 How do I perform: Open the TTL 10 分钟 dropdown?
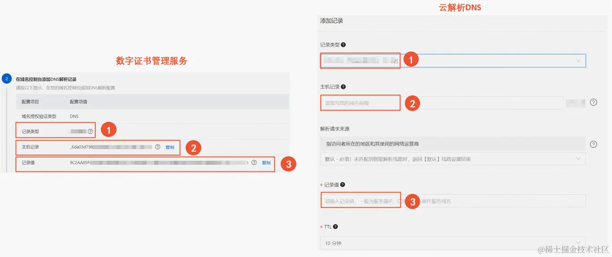pos(453,243)
